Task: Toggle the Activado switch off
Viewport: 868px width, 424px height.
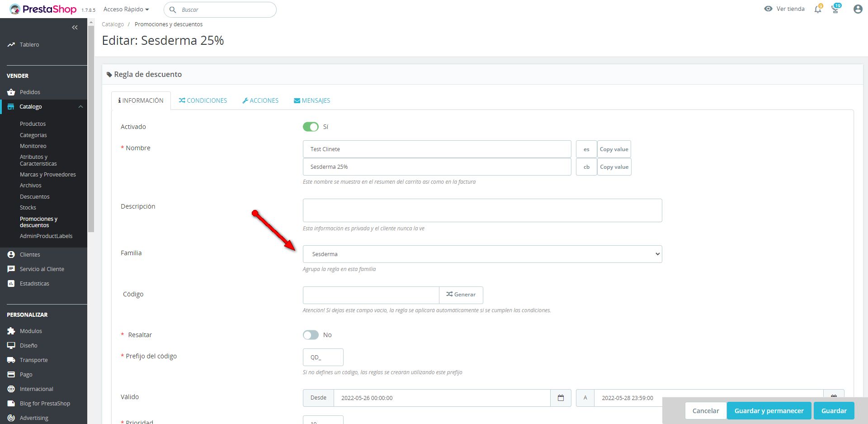Action: (x=311, y=127)
